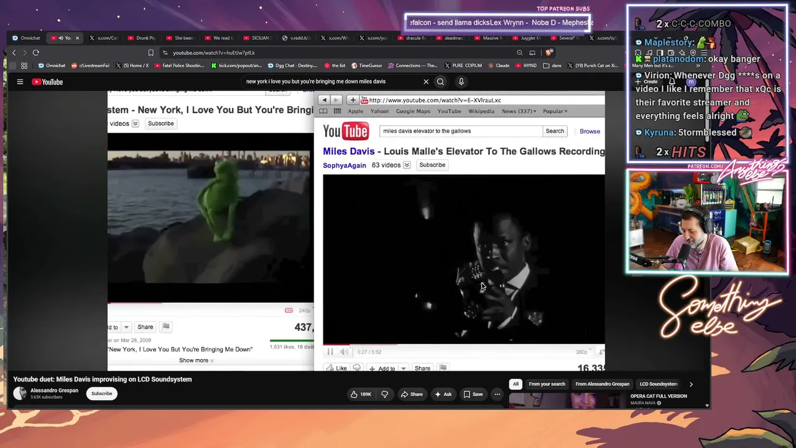Flag the Miles Davis video with the flag icon
This screenshot has width=796, height=448.
pos(443,368)
